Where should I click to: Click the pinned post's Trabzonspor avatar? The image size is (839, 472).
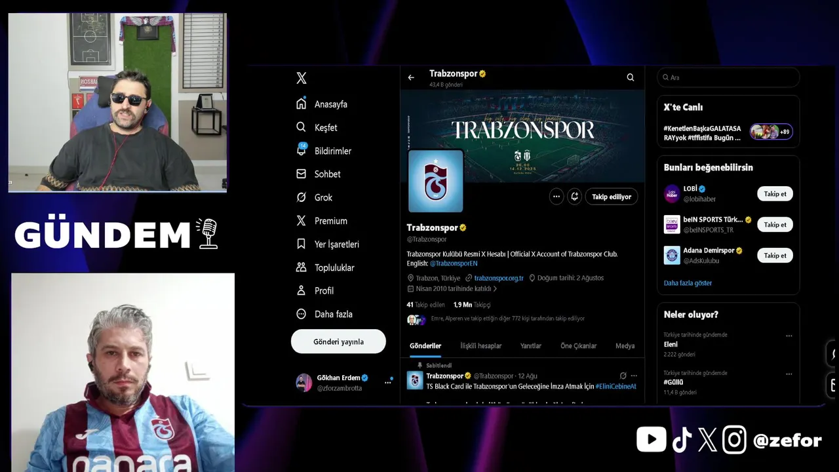(x=414, y=380)
